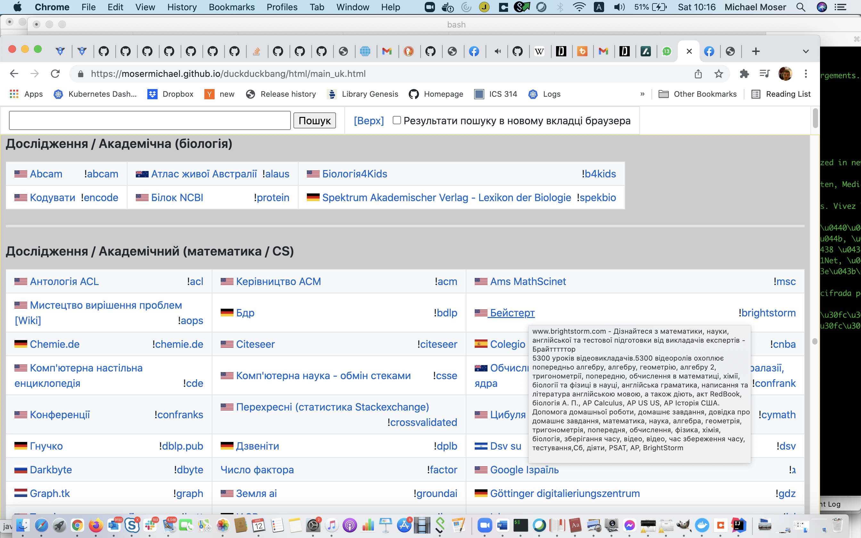861x538 pixels.
Task: Click the Share page icon
Action: (698, 74)
